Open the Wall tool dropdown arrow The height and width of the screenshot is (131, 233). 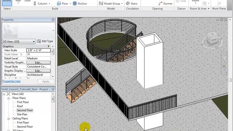(x=18, y=3)
